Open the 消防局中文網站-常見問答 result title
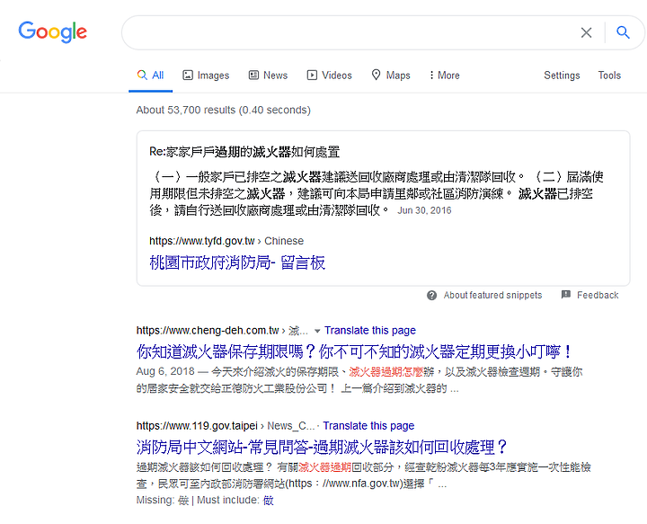647x524 pixels. pos(322,447)
